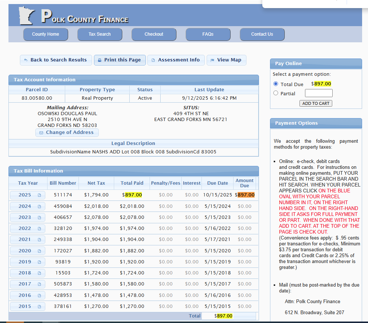Click the document icon in the 2025 tax year row
The image size is (368, 323).
39,195
